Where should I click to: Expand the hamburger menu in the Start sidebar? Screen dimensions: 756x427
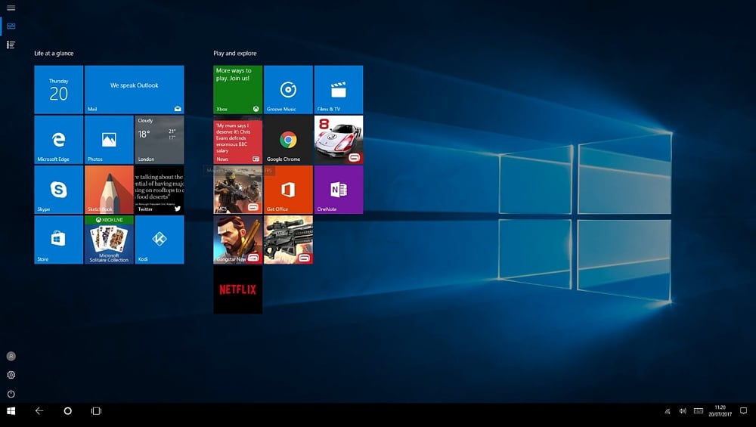pos(11,8)
